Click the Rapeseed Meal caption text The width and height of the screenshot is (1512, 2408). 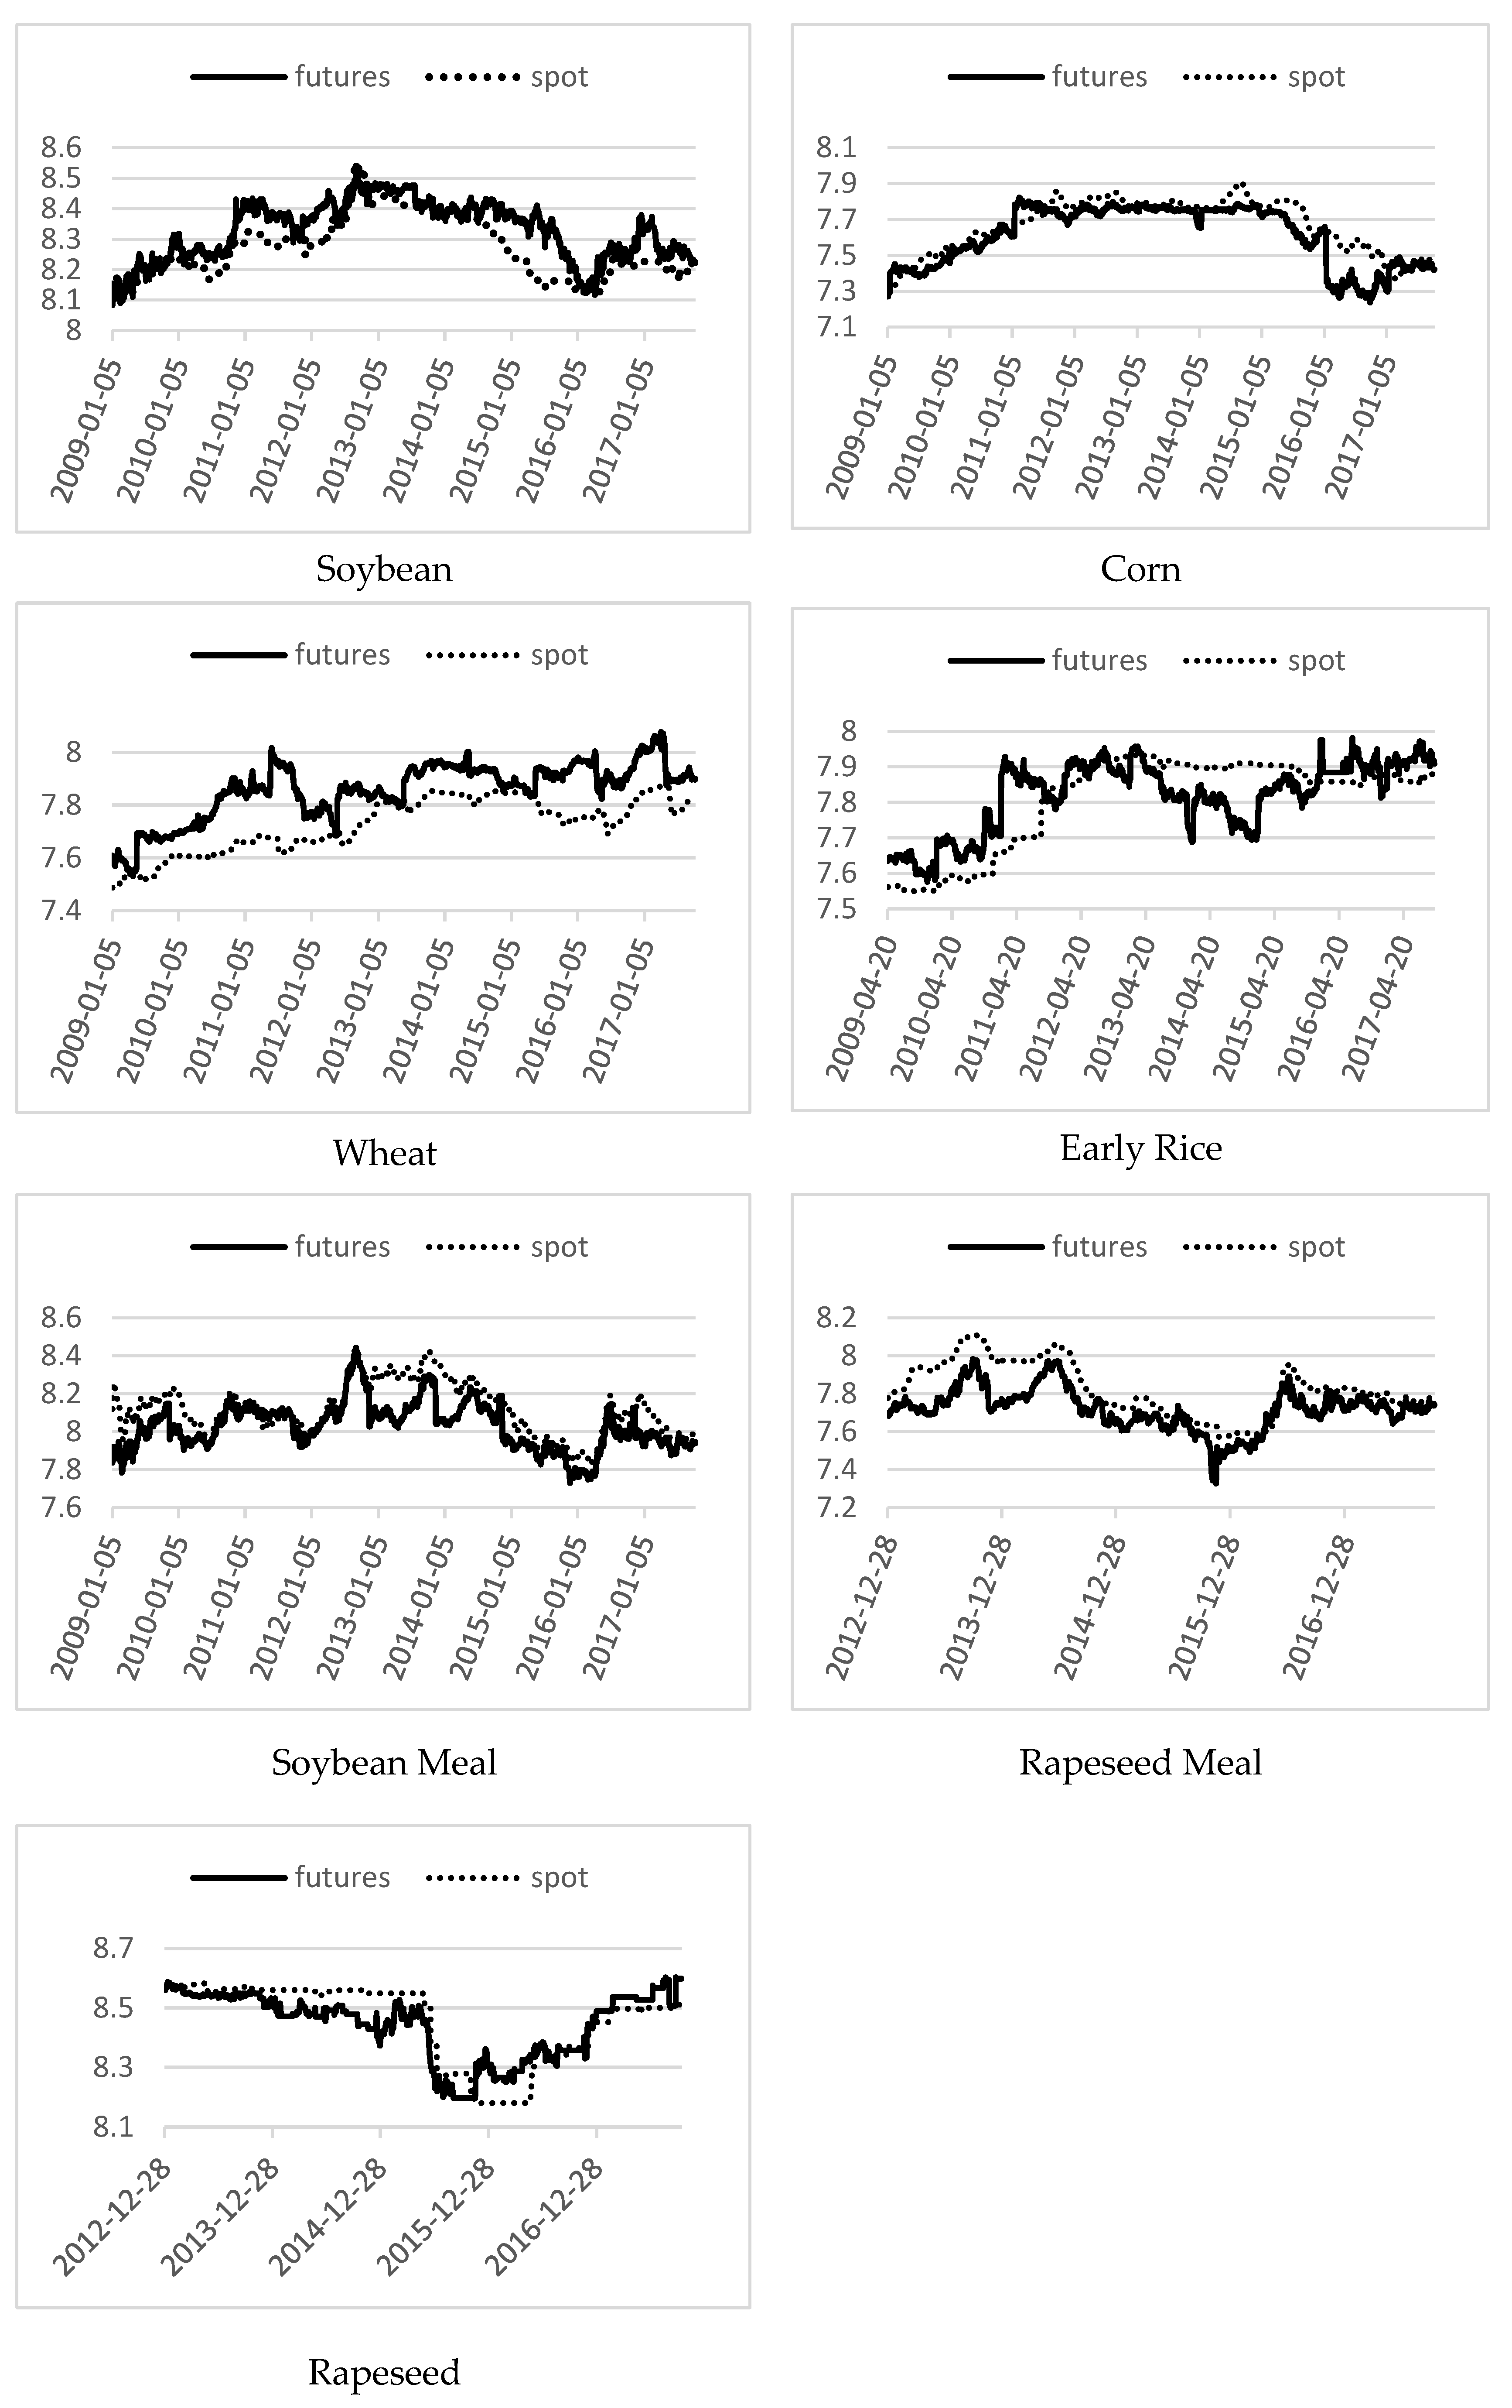(x=1140, y=1762)
